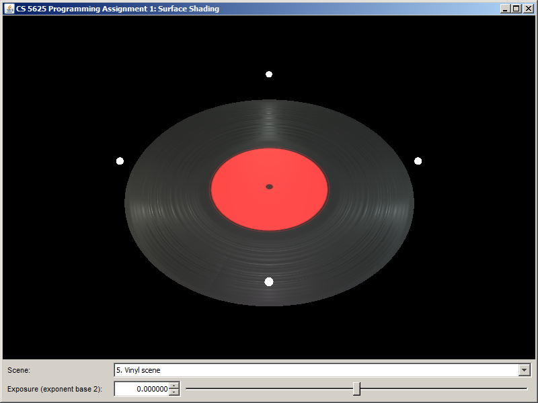The image size is (538, 403).
Task: Click the white light marker on record's lower edge
Action: point(269,281)
